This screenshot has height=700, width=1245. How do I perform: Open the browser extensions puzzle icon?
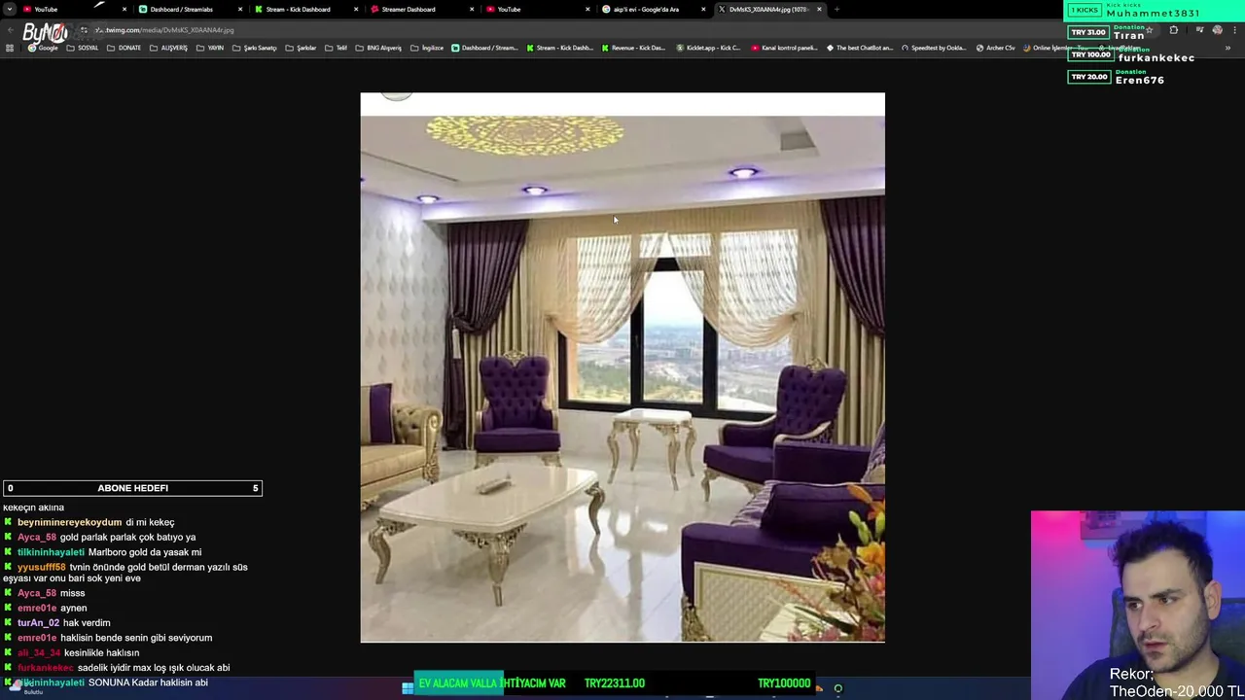(1173, 30)
